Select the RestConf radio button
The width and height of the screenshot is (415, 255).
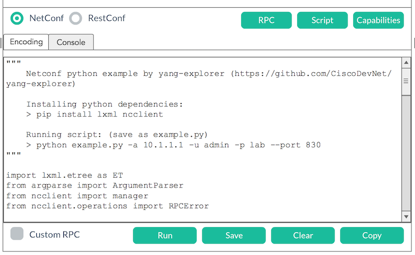coord(76,18)
